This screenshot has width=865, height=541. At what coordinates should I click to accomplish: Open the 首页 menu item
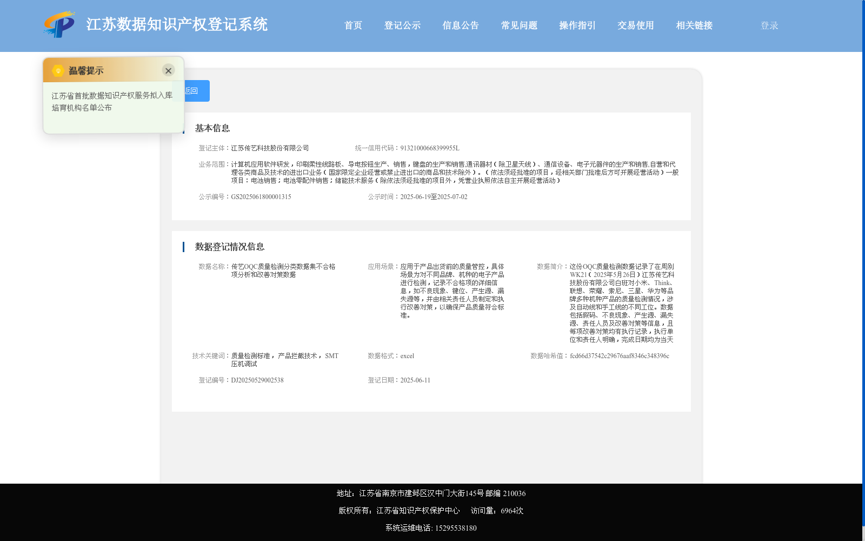click(353, 25)
